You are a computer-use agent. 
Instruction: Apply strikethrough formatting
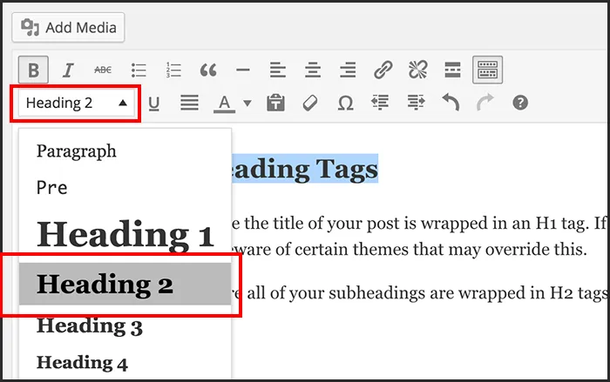tap(103, 70)
